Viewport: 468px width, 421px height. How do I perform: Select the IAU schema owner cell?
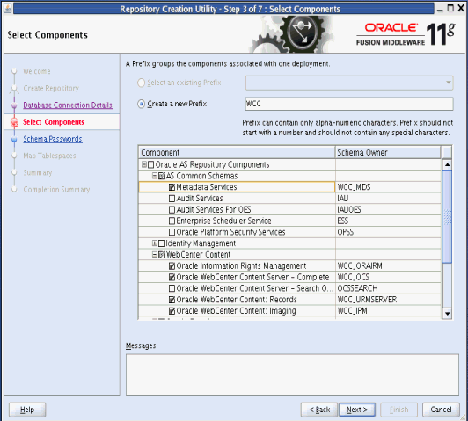[388, 199]
